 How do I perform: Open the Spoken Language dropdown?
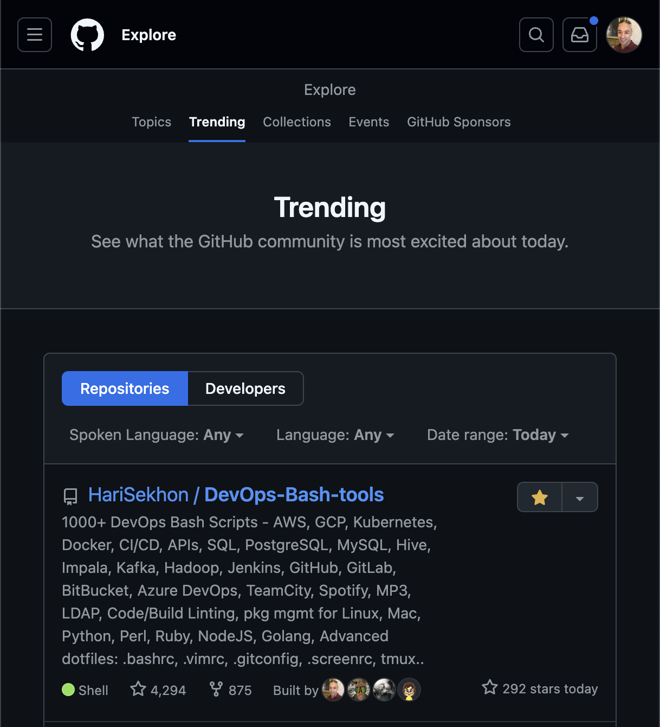[x=157, y=435]
